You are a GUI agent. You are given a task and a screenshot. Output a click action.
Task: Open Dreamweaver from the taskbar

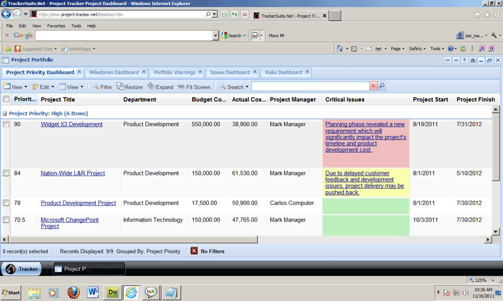[x=113, y=292]
